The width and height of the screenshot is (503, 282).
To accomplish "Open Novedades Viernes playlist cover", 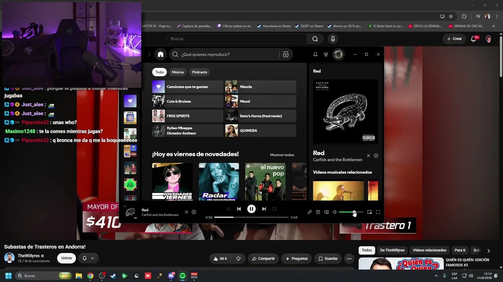I will [172, 182].
